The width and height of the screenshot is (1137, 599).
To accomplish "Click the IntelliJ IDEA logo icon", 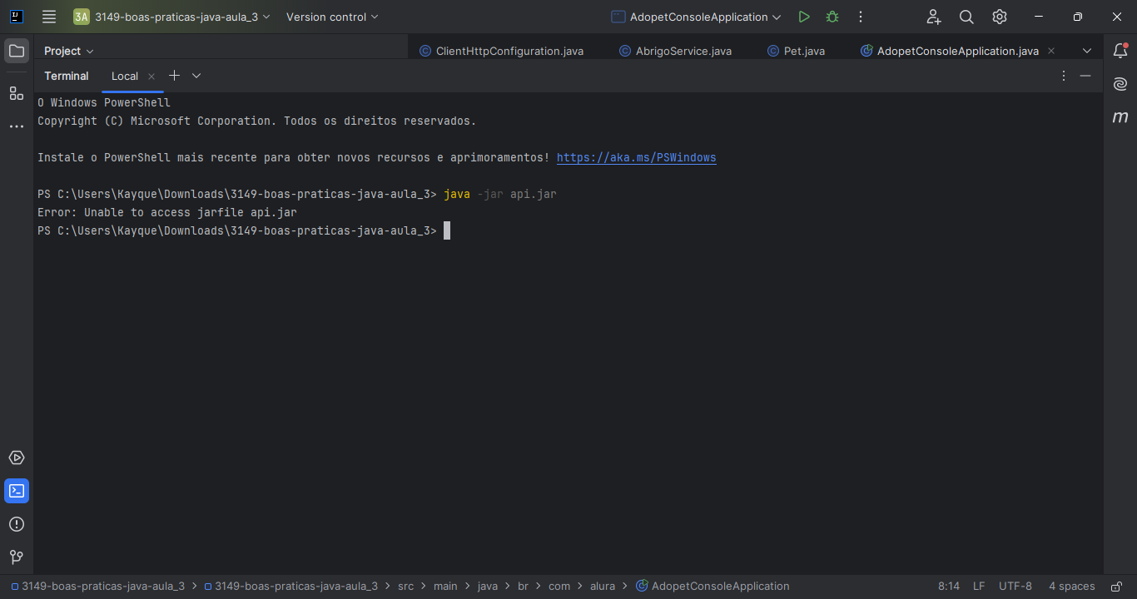I will [x=16, y=17].
